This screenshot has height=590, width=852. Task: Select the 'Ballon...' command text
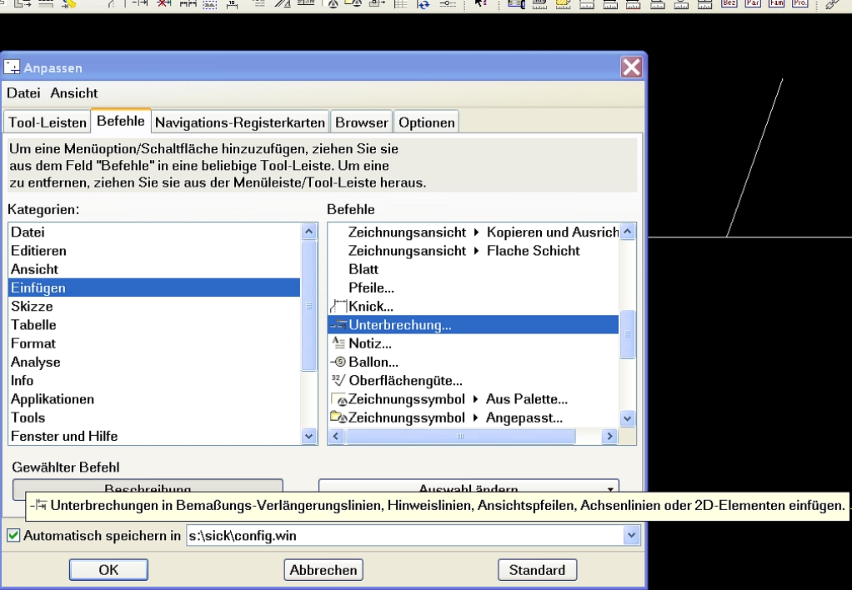pyautogui.click(x=373, y=362)
